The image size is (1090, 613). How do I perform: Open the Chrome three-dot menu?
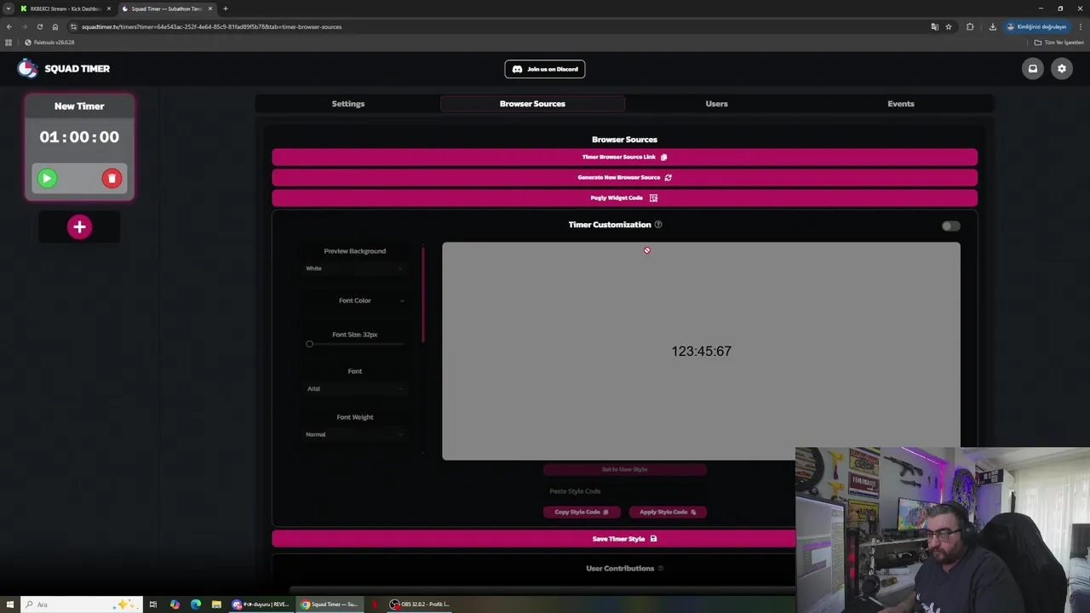pyautogui.click(x=1080, y=26)
